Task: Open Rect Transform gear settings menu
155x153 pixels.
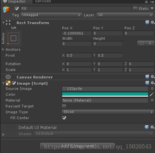Action: (153, 22)
